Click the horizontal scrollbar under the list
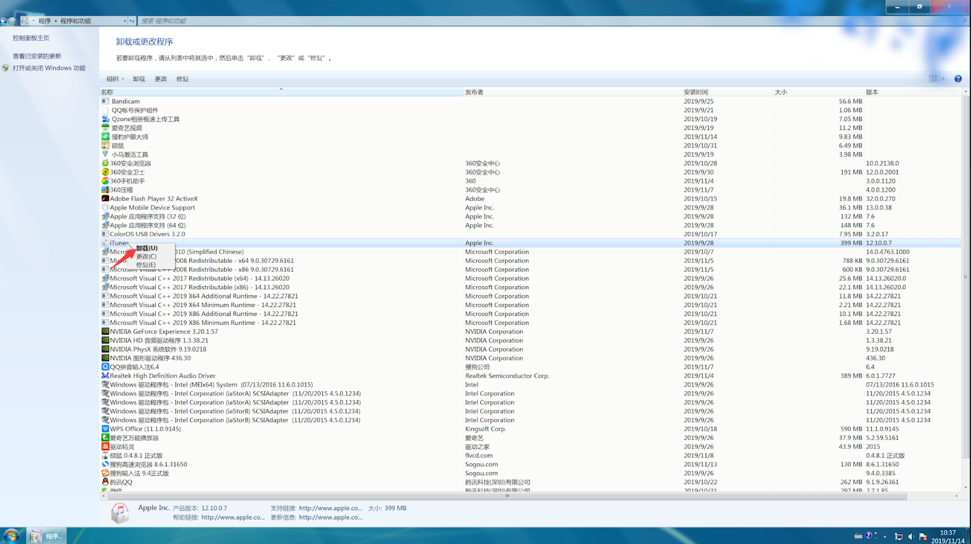The height and width of the screenshot is (544, 971). [x=507, y=496]
